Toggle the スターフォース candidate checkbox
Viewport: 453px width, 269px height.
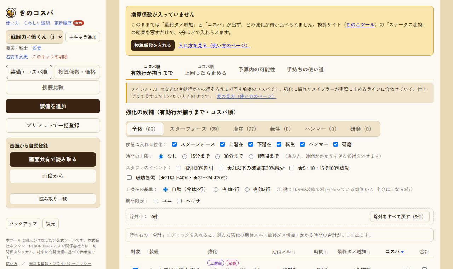pyautogui.click(x=174, y=144)
